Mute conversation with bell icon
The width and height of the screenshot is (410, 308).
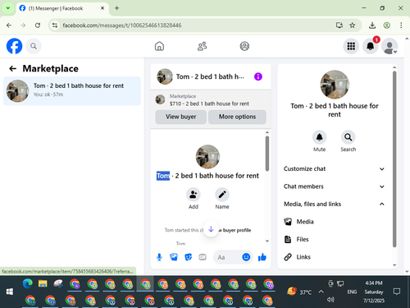click(319, 137)
